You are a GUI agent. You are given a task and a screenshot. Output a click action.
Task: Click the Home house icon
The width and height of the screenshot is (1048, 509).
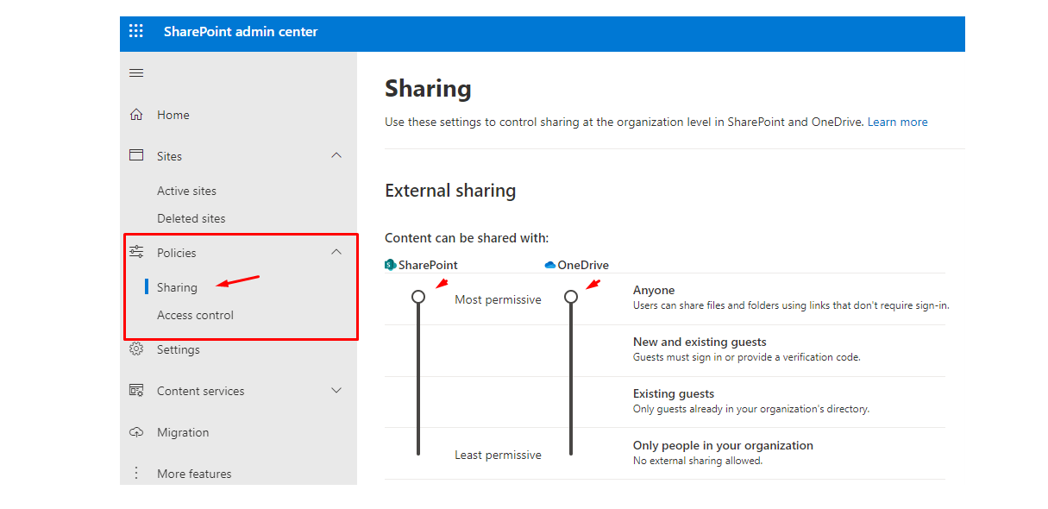click(x=136, y=115)
